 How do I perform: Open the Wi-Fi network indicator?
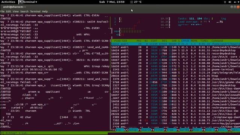[225, 2]
